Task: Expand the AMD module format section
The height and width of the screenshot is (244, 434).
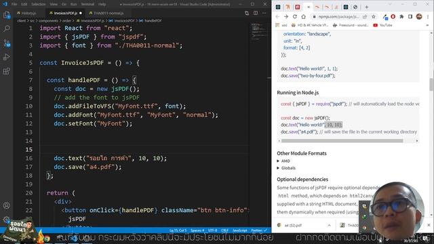Action: [283, 161]
